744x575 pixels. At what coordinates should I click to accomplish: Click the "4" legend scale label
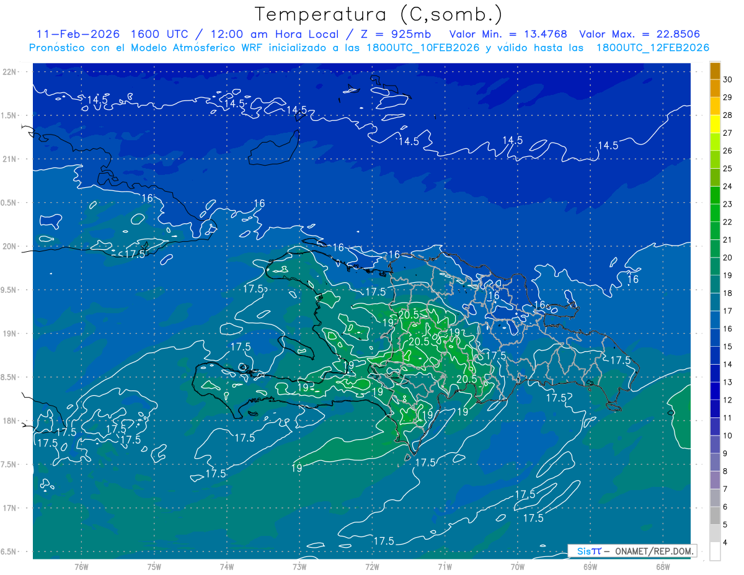[726, 543]
